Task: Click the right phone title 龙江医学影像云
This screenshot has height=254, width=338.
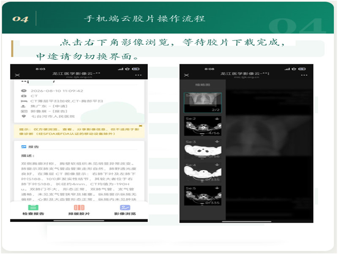Action: [244, 73]
